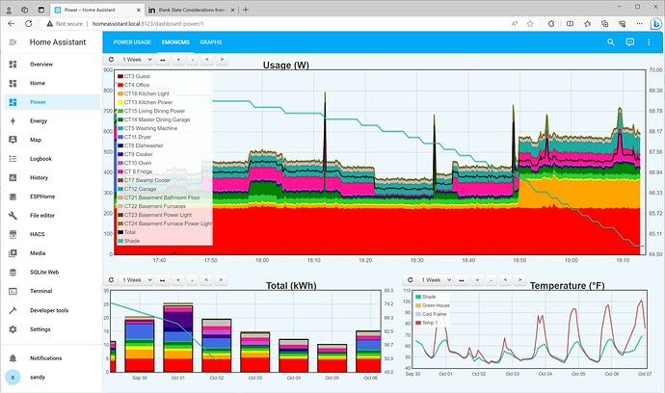Switch to the GRAPHS tab
Viewport: 665px width, 393px height.
point(211,42)
